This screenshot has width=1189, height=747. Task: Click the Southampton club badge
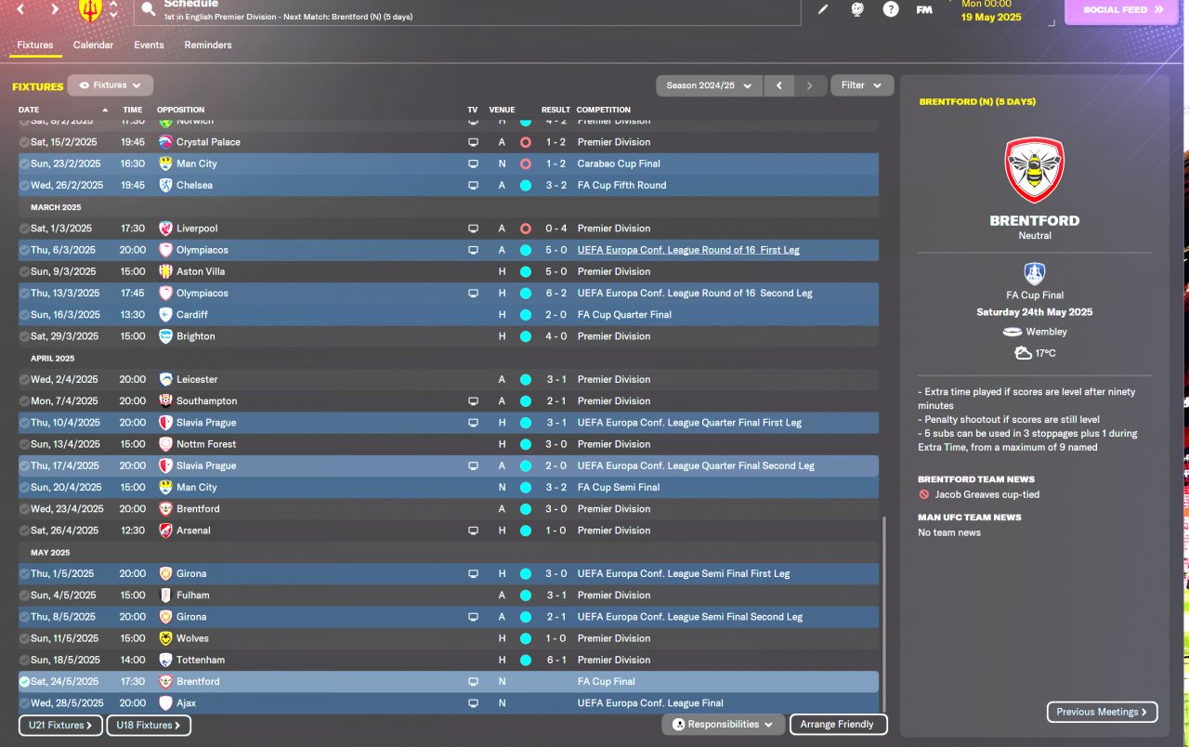165,401
